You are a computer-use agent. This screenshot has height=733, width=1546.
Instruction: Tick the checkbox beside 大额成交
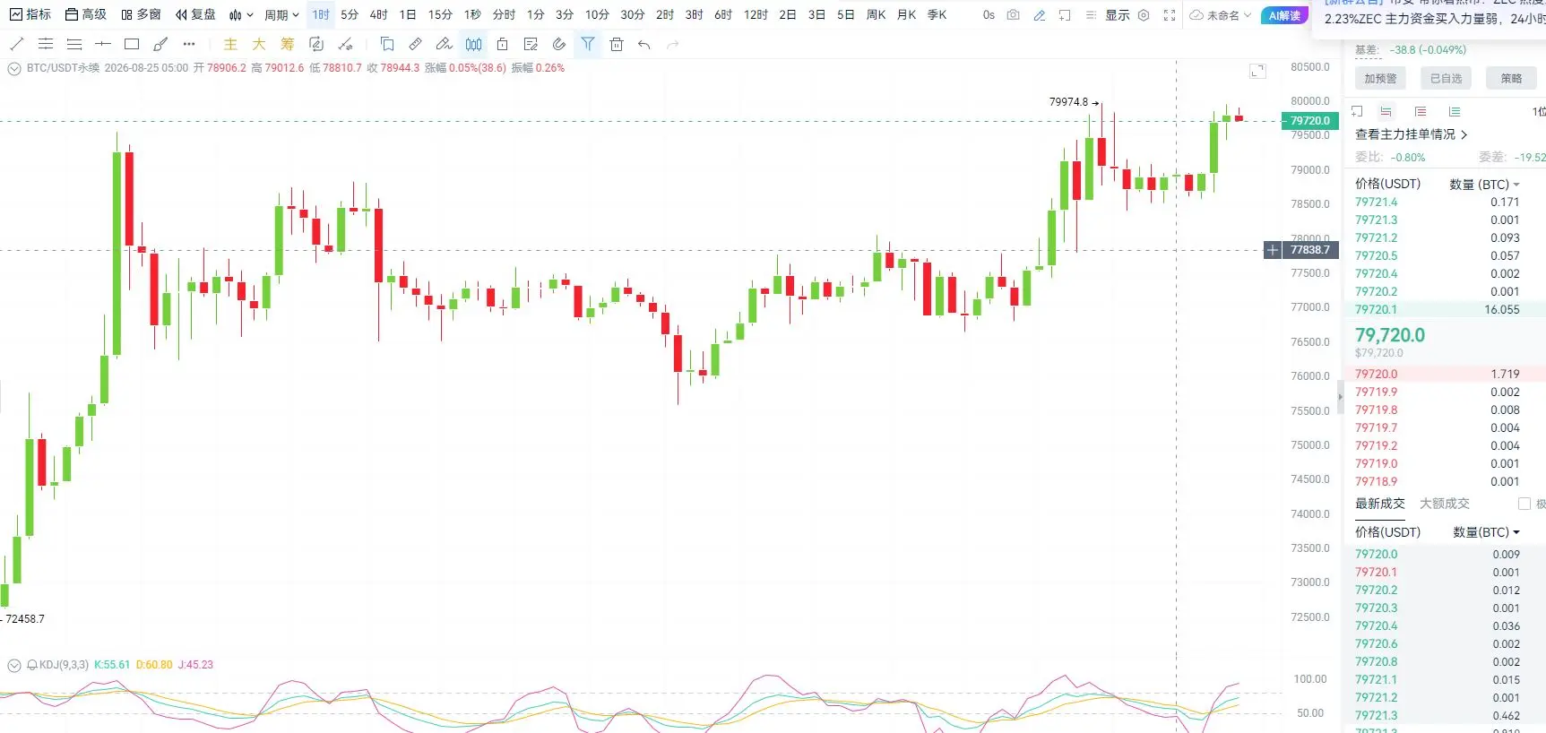(x=1524, y=504)
